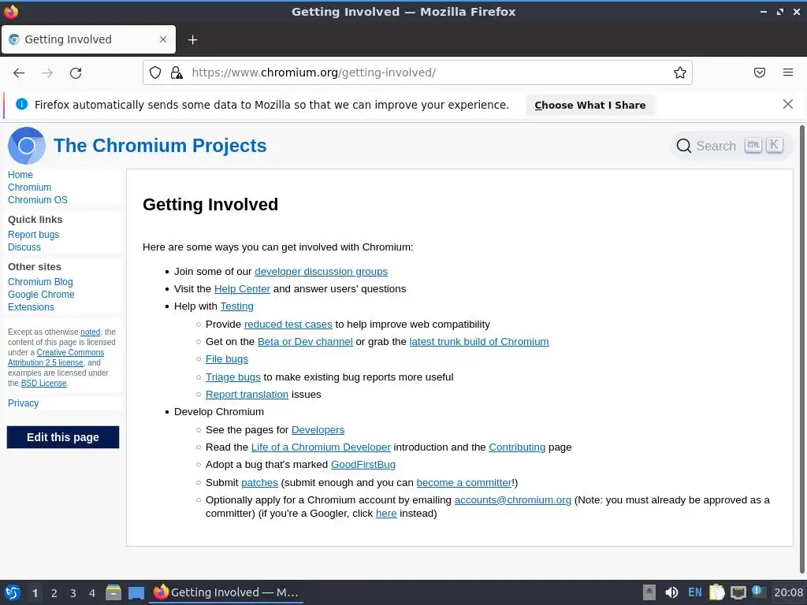
Task: Open the Help Center link
Action: [242, 289]
